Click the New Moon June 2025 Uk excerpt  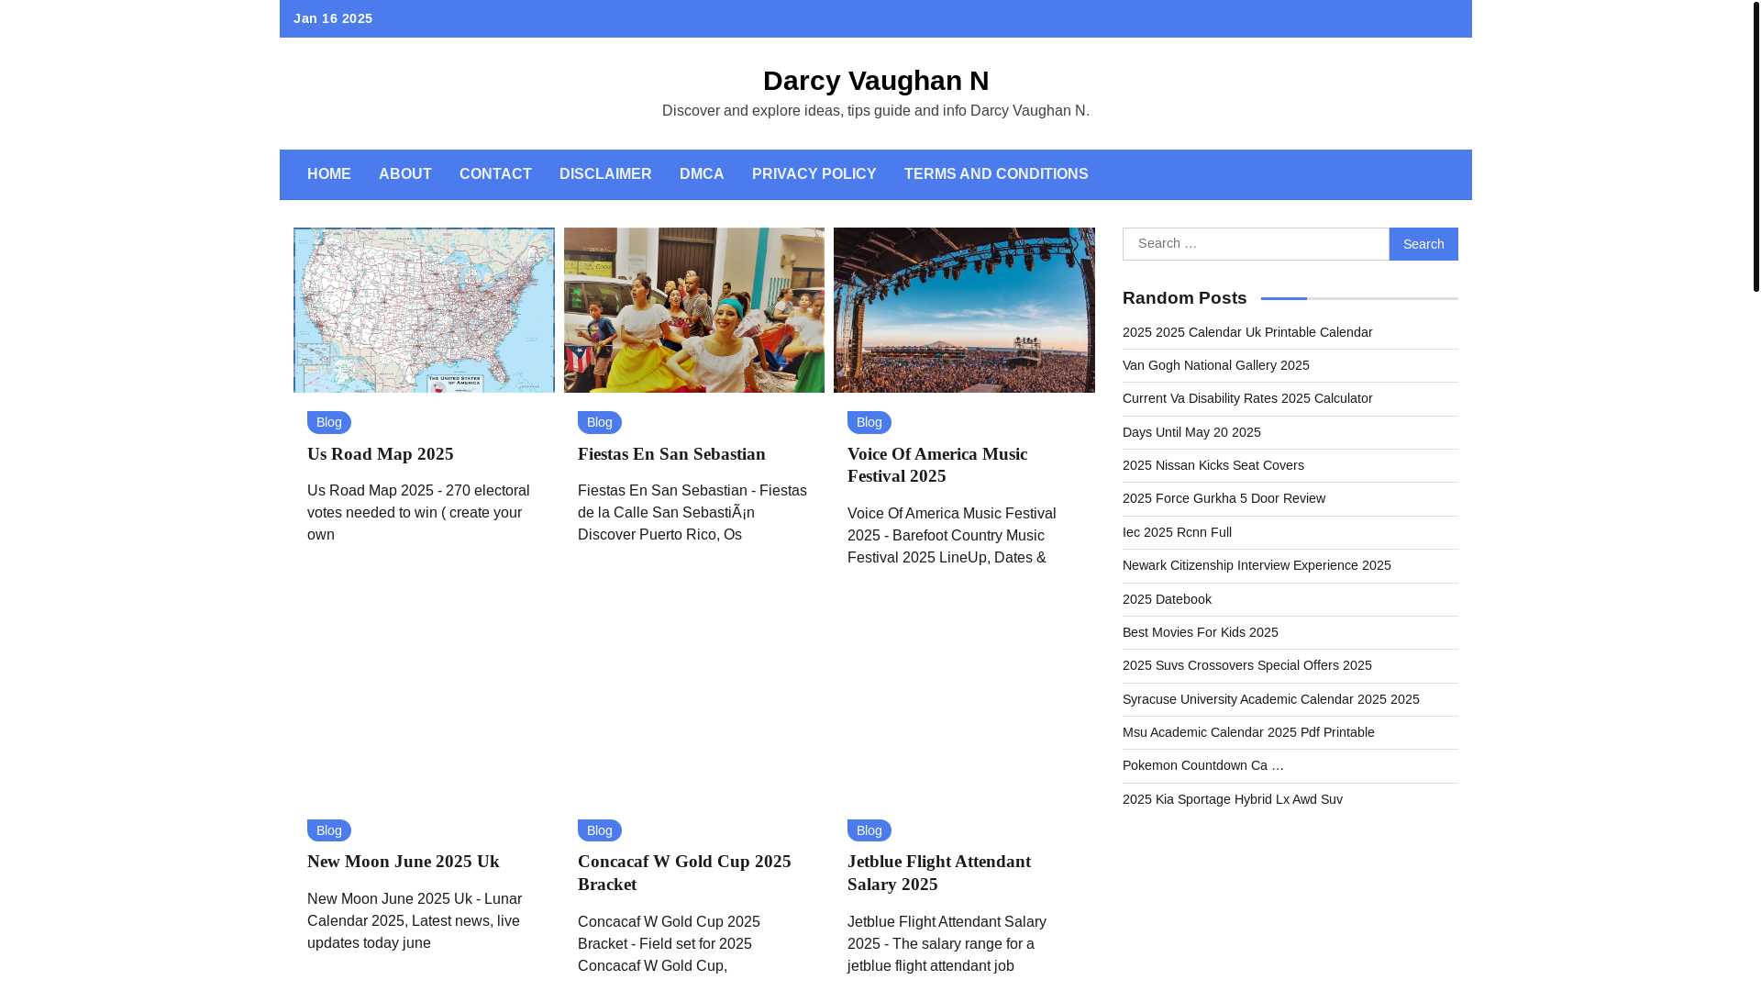[x=415, y=921]
